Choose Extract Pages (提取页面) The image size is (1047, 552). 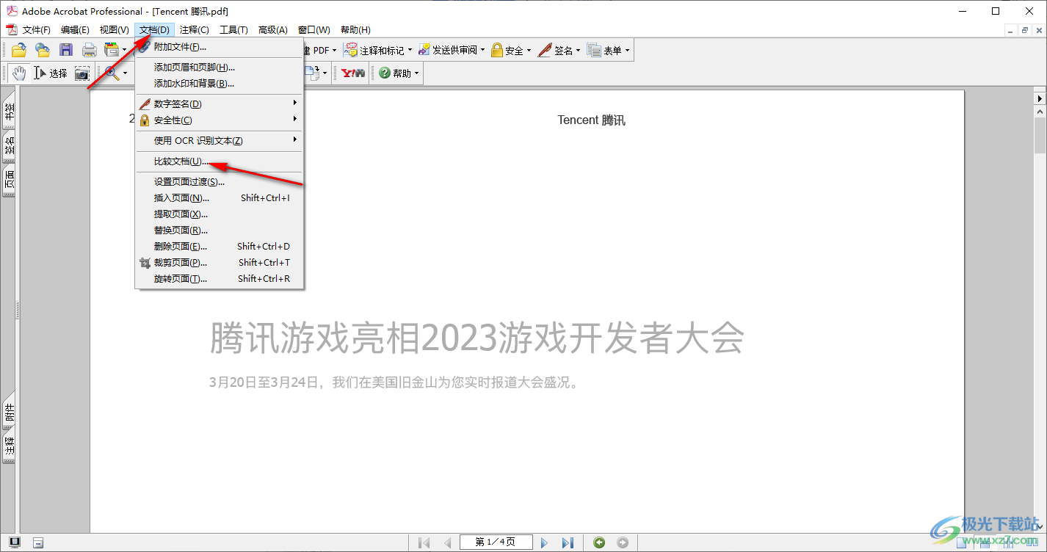tap(220, 214)
